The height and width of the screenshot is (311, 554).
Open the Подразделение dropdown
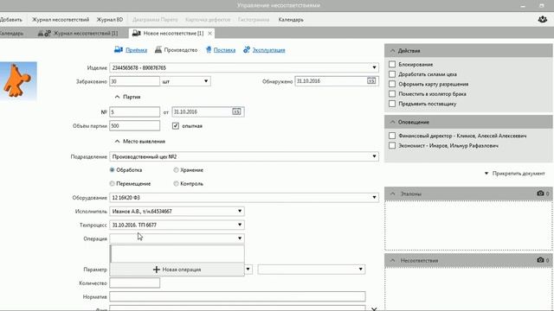[374, 156]
